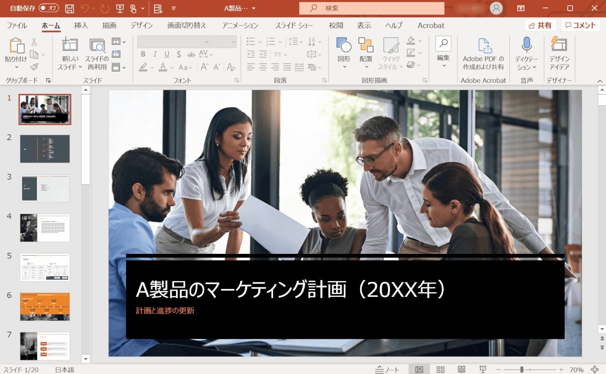Viewport: 606px width, 374px height.
Task: Click the Share button
Action: click(540, 25)
